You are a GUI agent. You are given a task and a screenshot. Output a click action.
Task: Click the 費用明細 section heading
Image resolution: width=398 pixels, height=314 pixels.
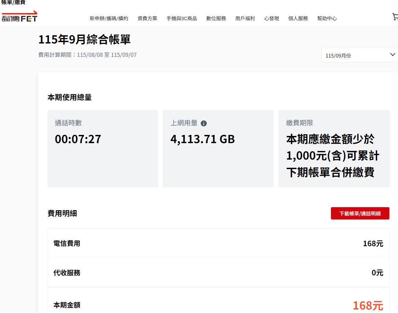click(62, 213)
